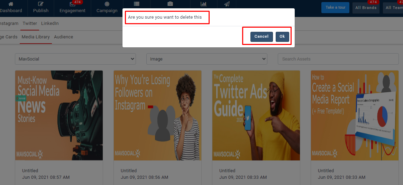Click the Dashboard home icon
The width and height of the screenshot is (403, 185).
(x=11, y=4)
